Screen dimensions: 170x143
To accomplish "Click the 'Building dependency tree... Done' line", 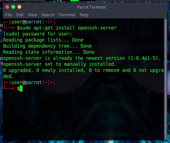I will (x=47, y=46).
